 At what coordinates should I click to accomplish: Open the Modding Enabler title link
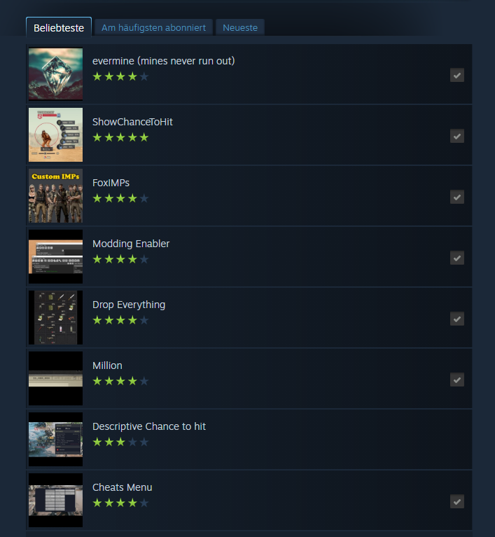[x=131, y=244]
